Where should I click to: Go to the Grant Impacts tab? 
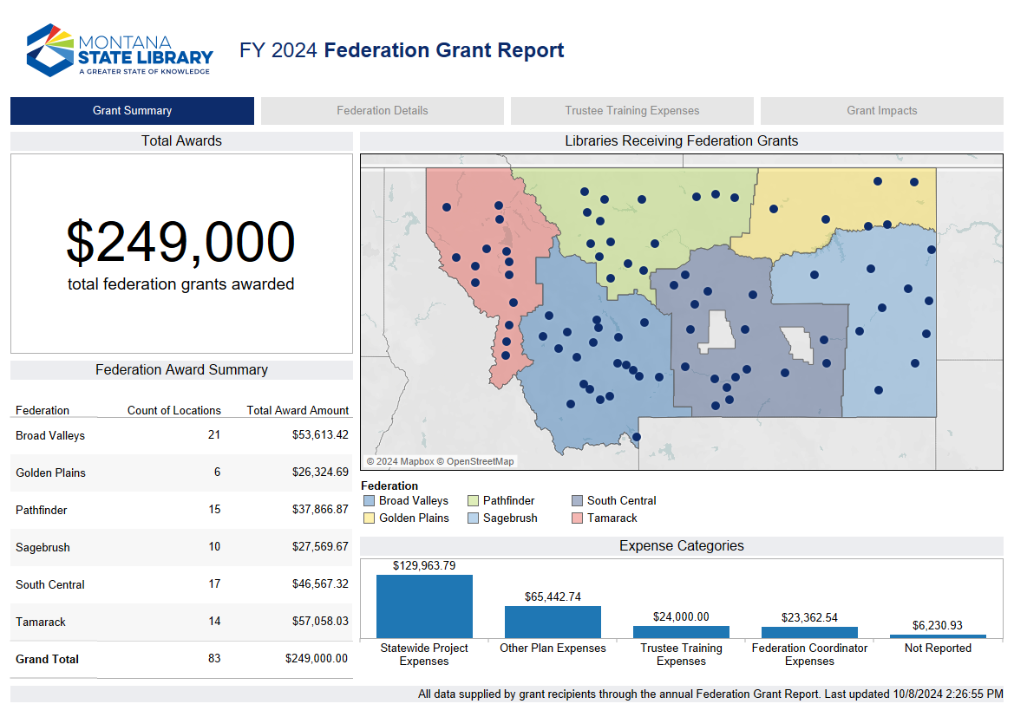point(881,111)
